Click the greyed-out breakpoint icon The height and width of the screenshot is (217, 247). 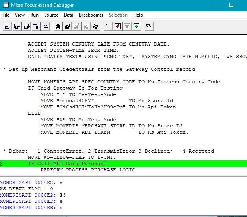127,26
